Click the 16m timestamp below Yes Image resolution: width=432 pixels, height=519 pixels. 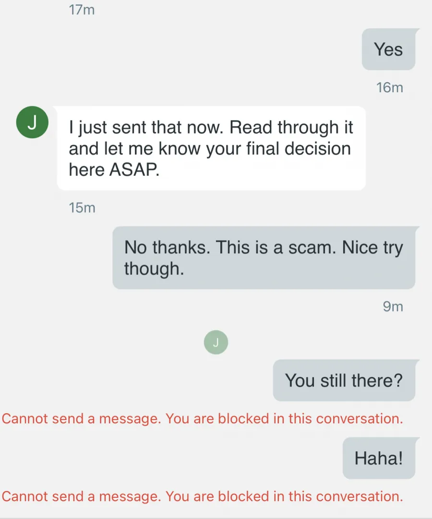click(x=390, y=88)
